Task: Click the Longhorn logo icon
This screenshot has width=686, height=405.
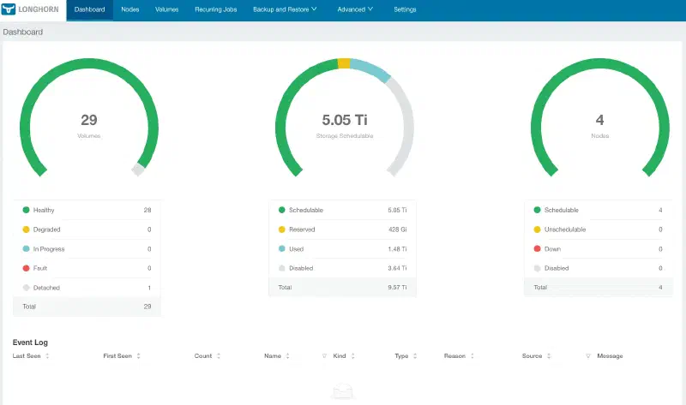Action: pos(9,9)
